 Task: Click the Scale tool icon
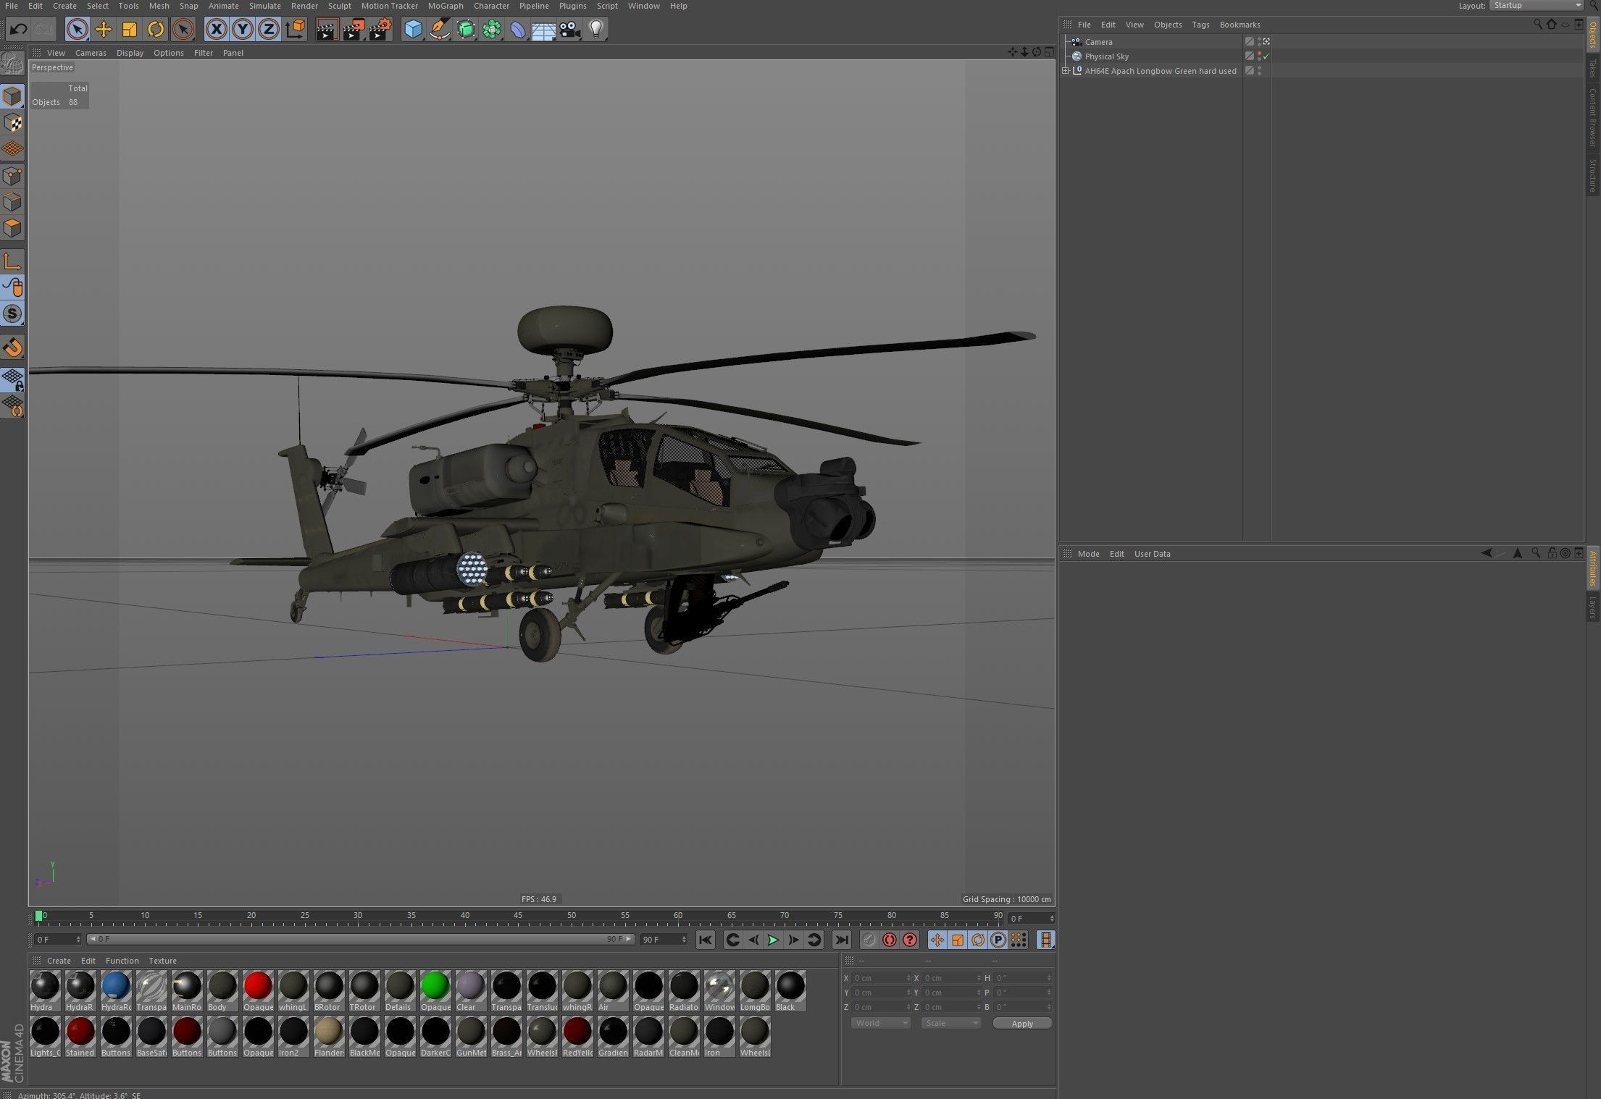point(130,29)
